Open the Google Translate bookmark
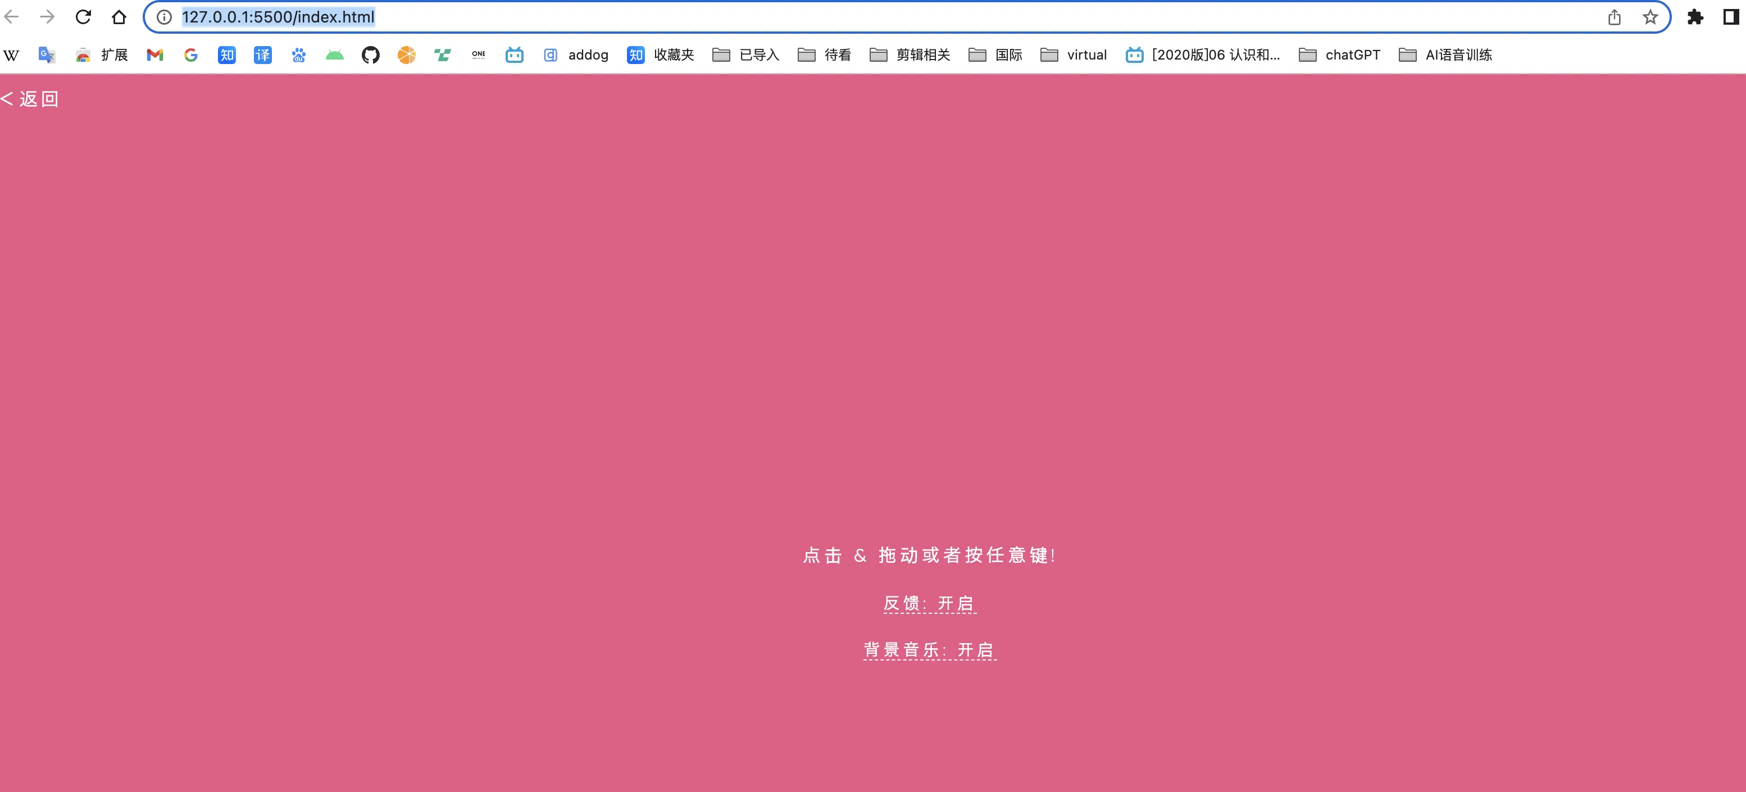Image resolution: width=1746 pixels, height=792 pixels. tap(47, 55)
